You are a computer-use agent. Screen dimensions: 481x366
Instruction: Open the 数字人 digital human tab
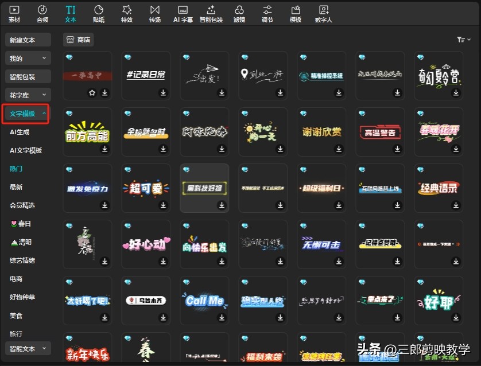tap(324, 14)
